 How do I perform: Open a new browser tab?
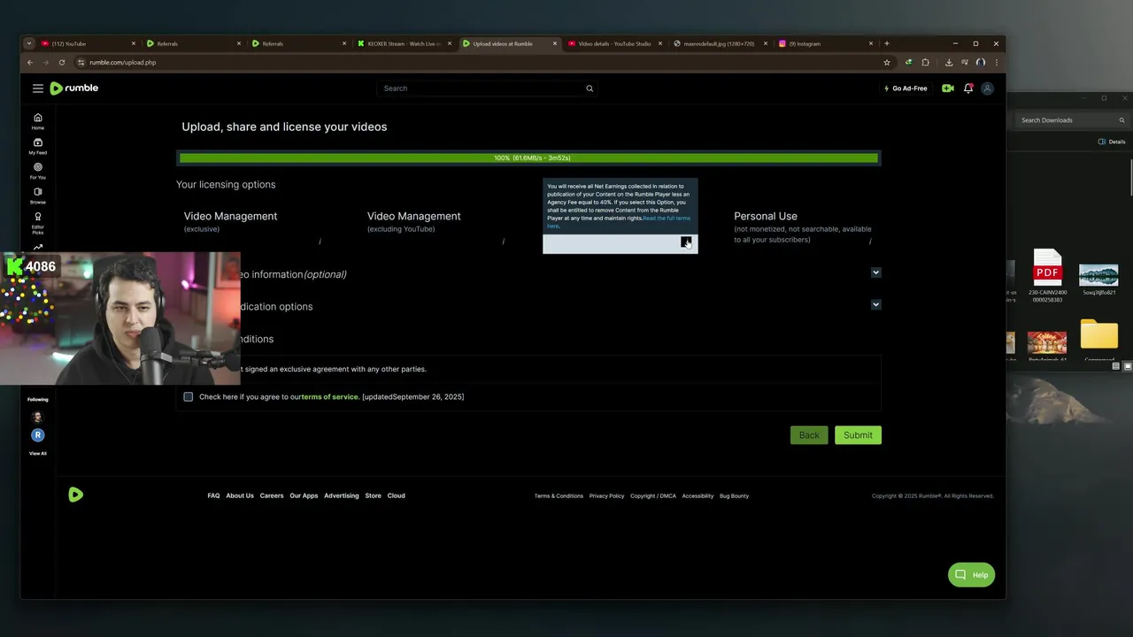click(x=887, y=43)
